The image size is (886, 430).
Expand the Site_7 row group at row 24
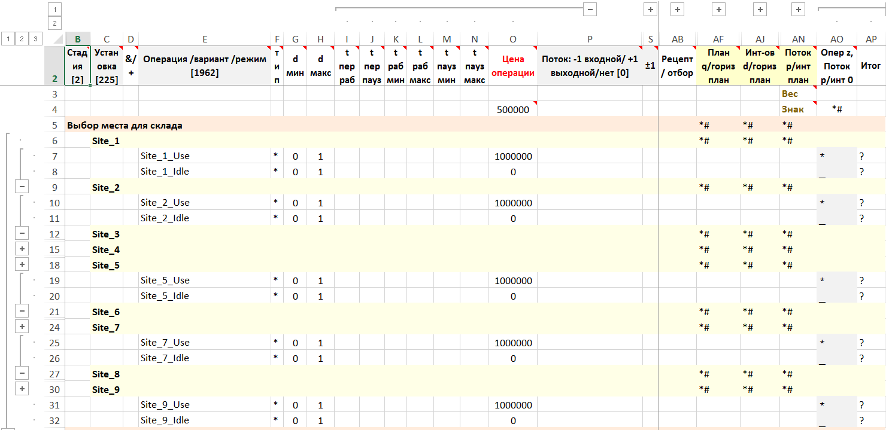(22, 327)
